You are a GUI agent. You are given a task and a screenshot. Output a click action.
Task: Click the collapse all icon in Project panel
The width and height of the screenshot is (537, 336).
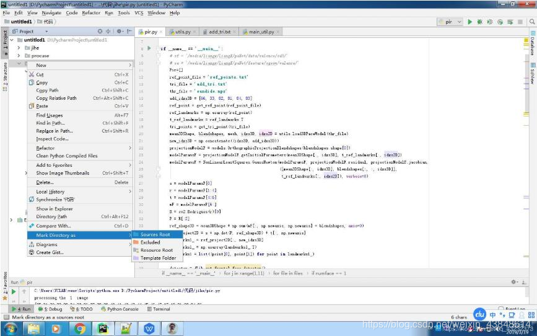click(108, 31)
